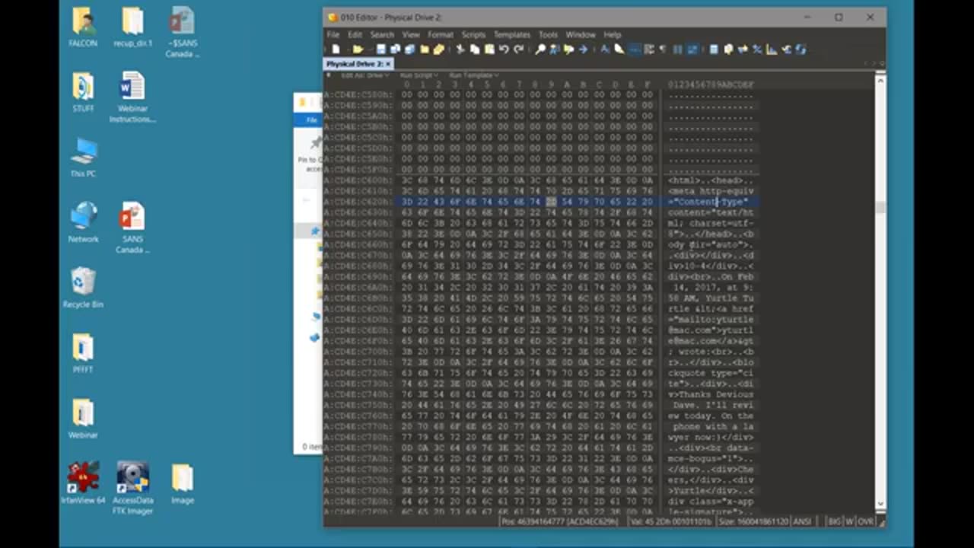The image size is (974, 548).
Task: Select the PFFFT folder icon
Action: tap(83, 352)
